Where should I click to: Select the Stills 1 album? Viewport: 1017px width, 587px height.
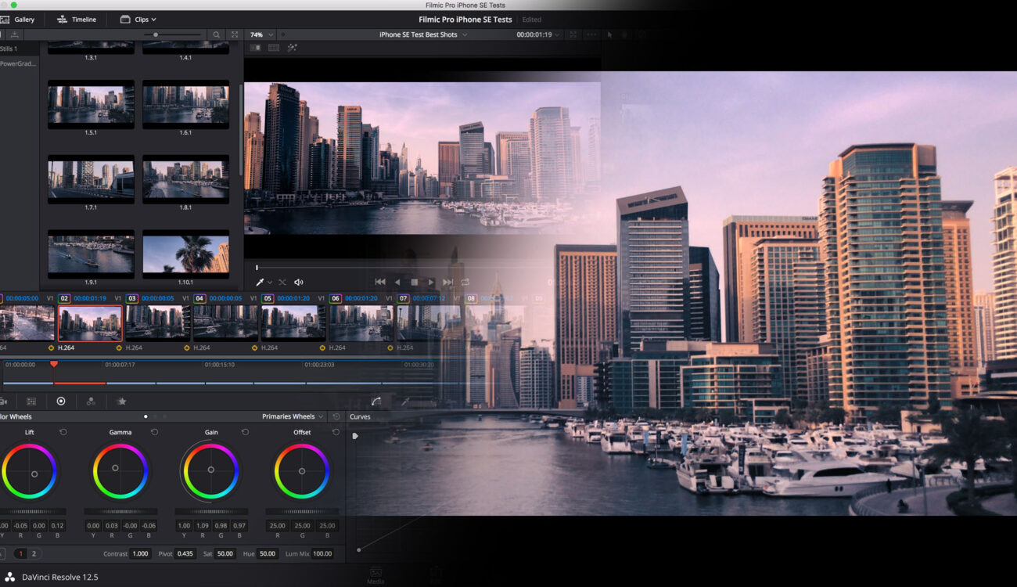tap(9, 49)
